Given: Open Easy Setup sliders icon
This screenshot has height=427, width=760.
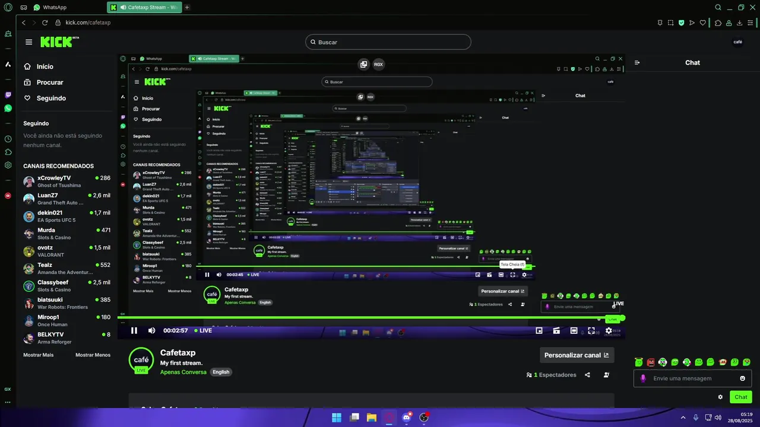Looking at the screenshot, I should [750, 23].
